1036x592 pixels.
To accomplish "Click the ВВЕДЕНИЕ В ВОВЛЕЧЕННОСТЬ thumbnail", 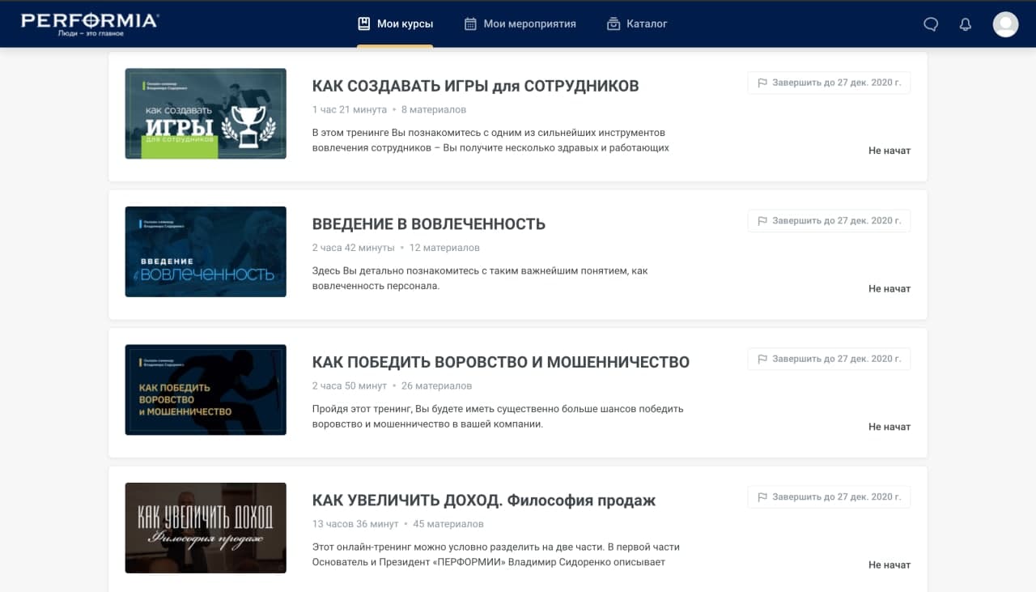I will point(206,252).
